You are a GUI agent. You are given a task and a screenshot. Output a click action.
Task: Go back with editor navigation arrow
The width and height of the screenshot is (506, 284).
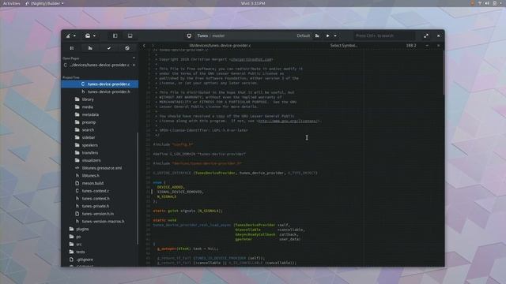coord(144,46)
